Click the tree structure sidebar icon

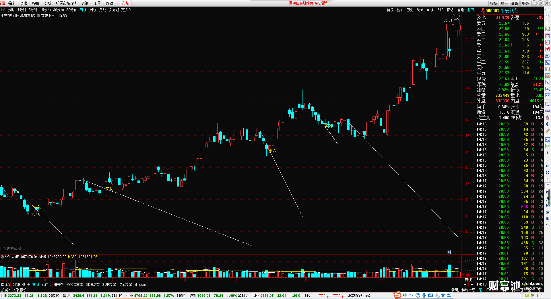tap(548, 69)
